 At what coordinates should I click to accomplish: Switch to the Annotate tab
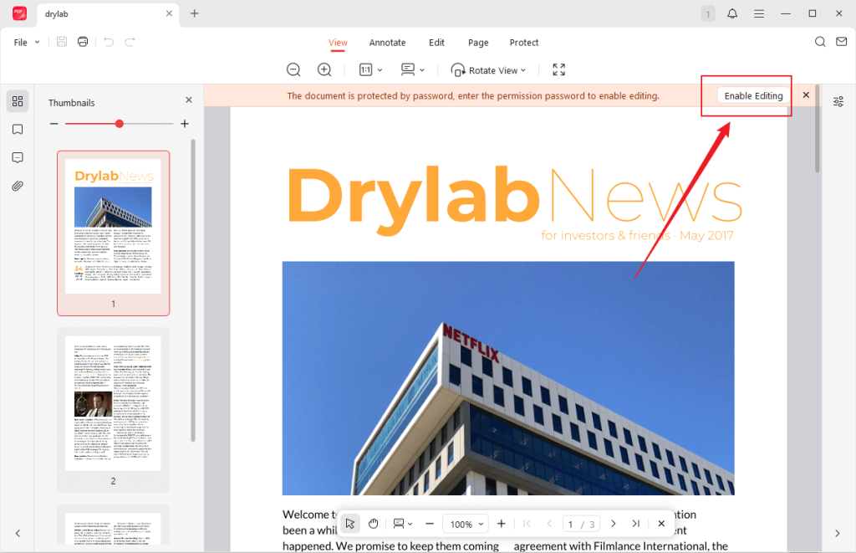tap(387, 43)
